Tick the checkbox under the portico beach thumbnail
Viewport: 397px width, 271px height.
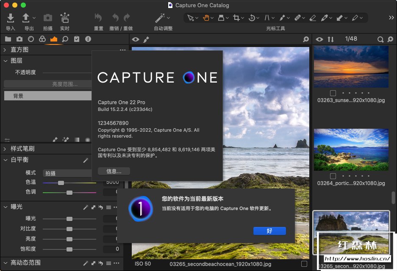pos(333,176)
